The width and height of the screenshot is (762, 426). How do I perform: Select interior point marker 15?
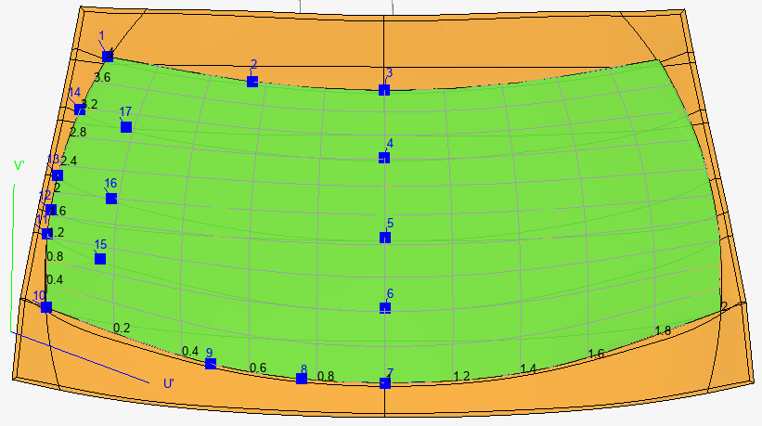(x=100, y=258)
